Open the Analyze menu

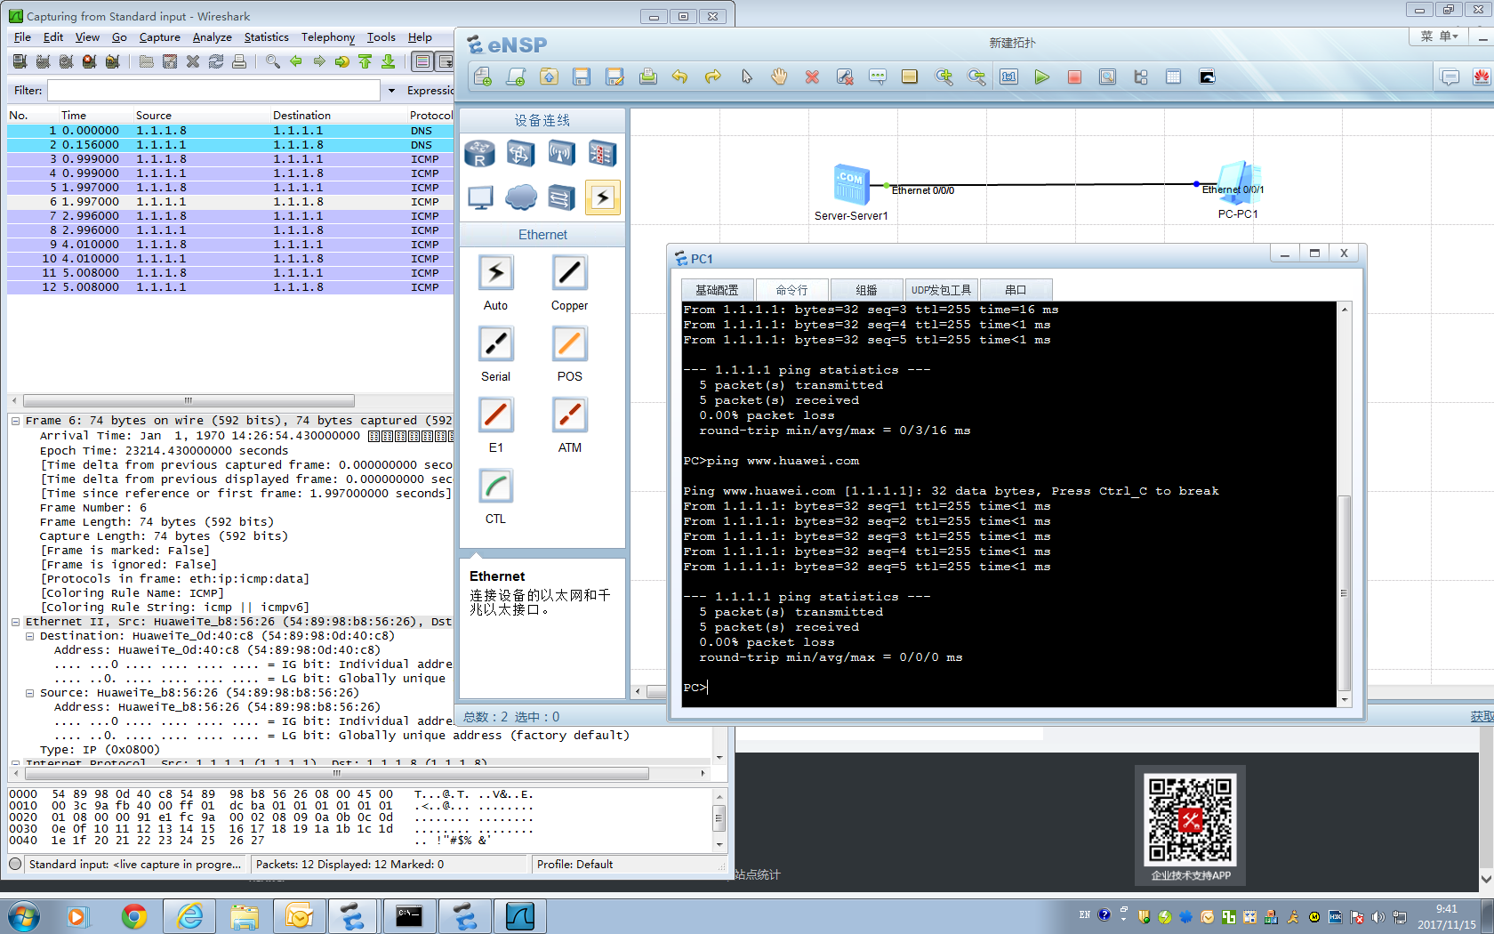pos(213,37)
